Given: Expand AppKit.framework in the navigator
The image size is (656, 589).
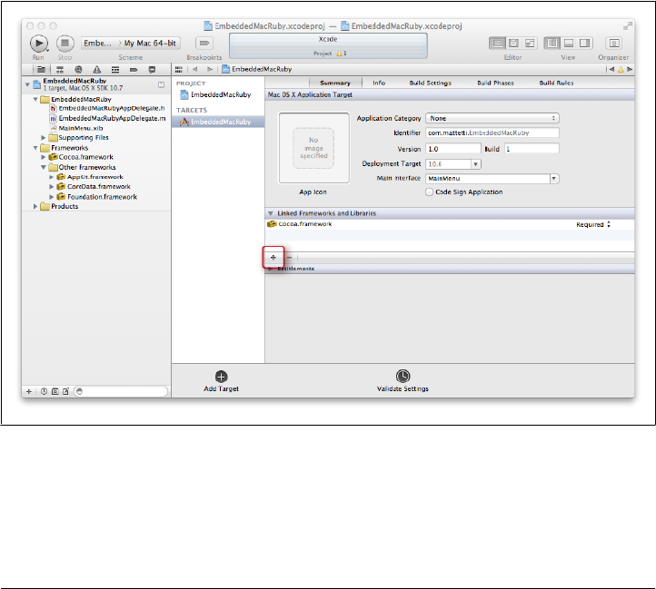Looking at the screenshot, I should [52, 177].
